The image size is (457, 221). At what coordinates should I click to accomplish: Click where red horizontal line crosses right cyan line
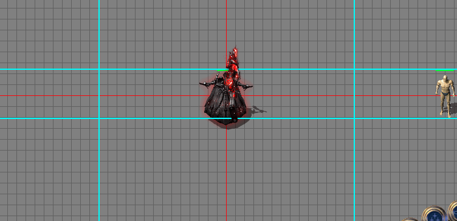point(354,95)
